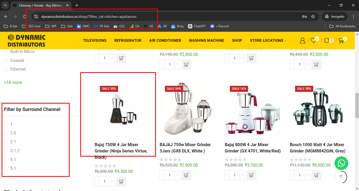The height and width of the screenshot is (191, 359).
Task: Open the shopping cart icon in header
Action: coord(341,40)
